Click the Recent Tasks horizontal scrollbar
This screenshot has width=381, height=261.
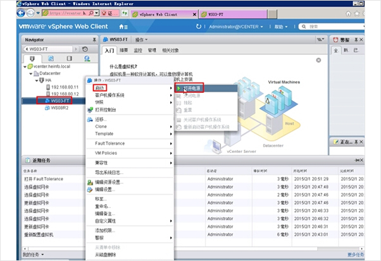click(173, 249)
